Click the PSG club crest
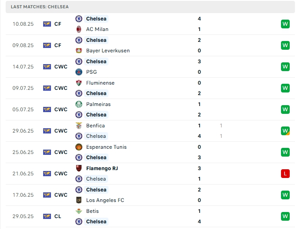Viewport: 298px width, 229px height. [79, 72]
